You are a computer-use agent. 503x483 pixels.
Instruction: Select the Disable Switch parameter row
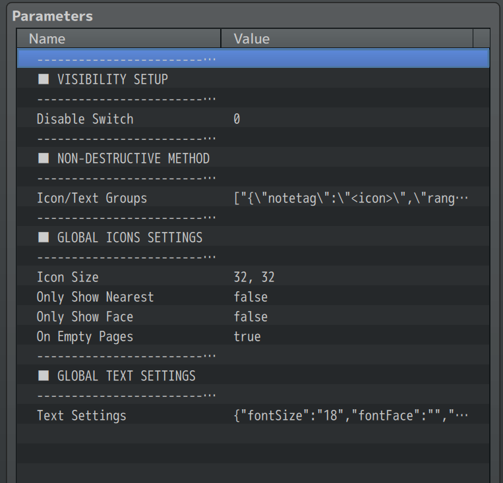pos(85,119)
